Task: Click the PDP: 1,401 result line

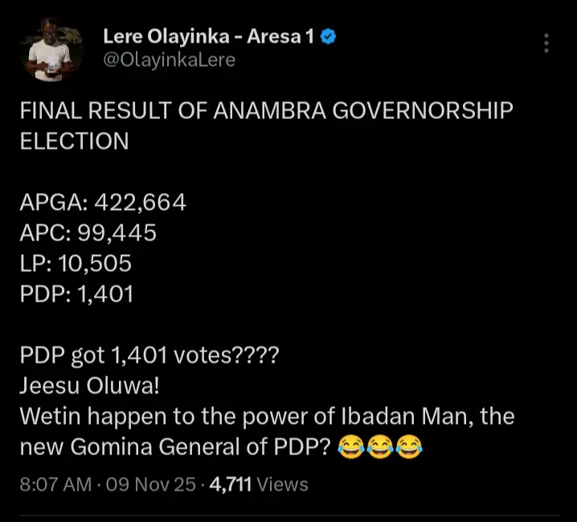Action: click(x=76, y=294)
